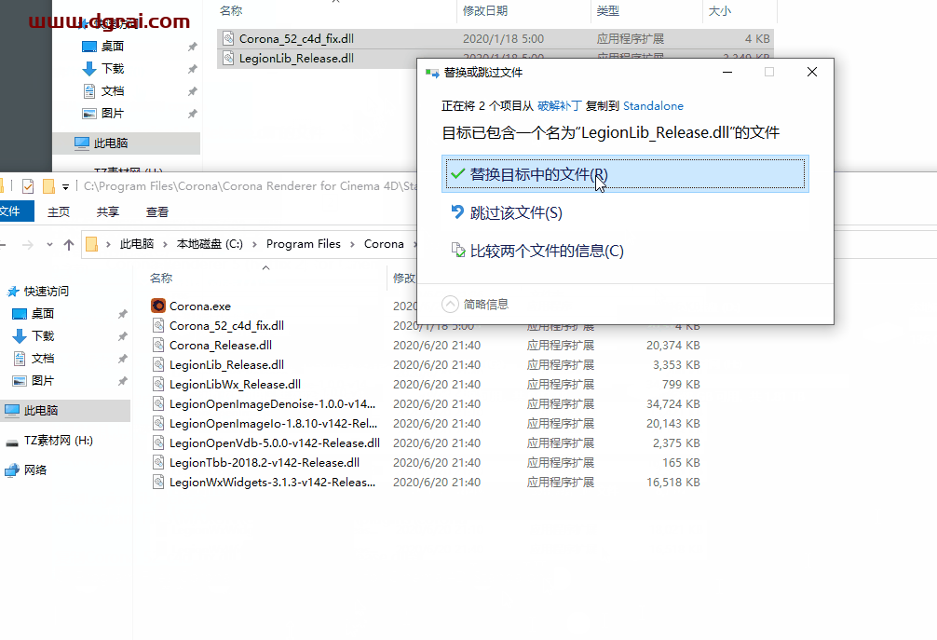Expand the chevron after Program Files breadcrumb

pyautogui.click(x=352, y=244)
